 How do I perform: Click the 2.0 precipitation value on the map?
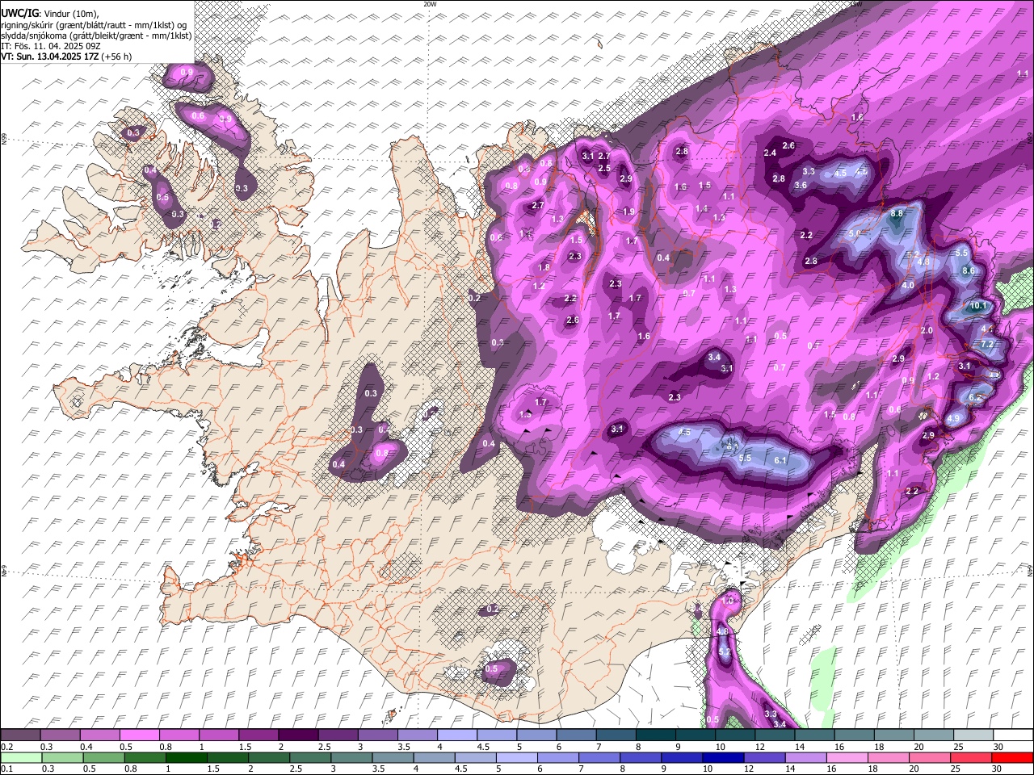(927, 331)
